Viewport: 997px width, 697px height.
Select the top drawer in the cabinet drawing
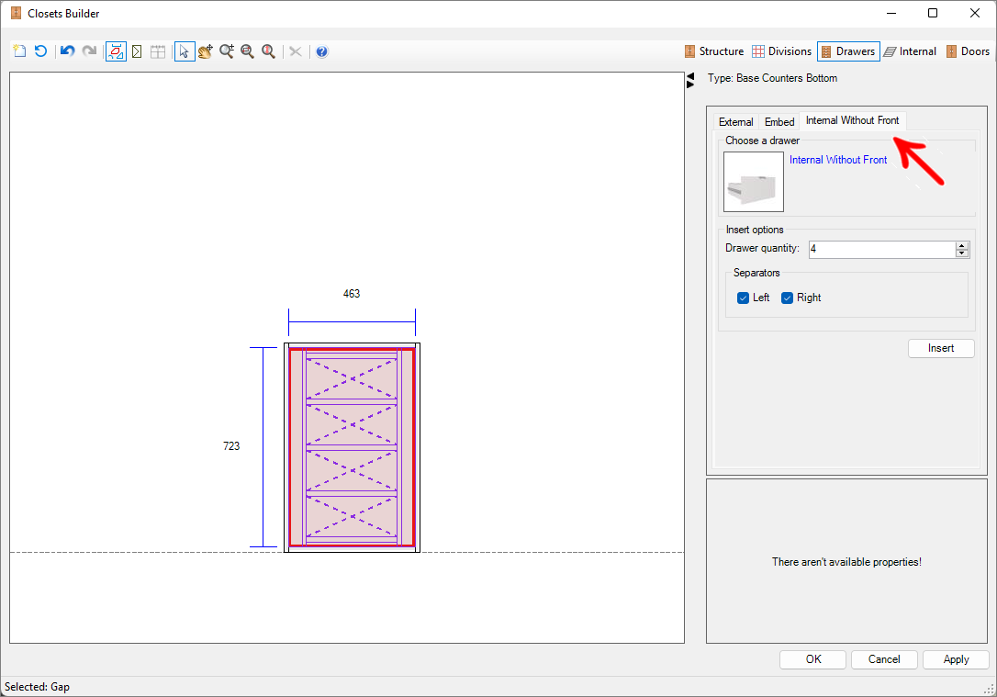tap(352, 378)
